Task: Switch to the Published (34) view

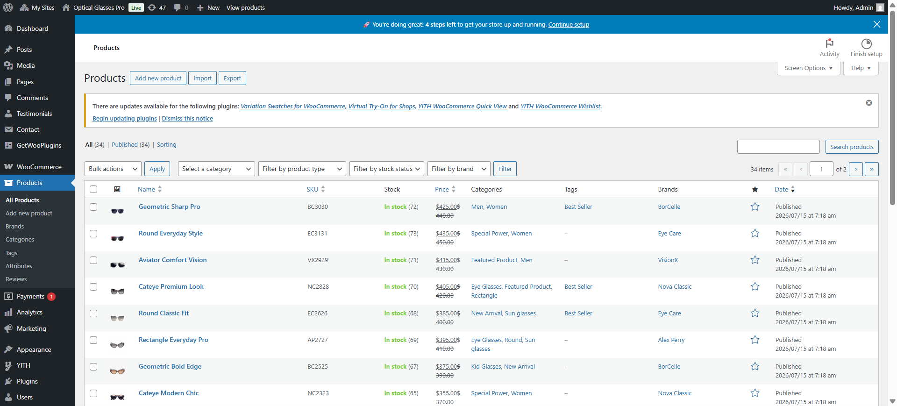Action: coord(131,145)
